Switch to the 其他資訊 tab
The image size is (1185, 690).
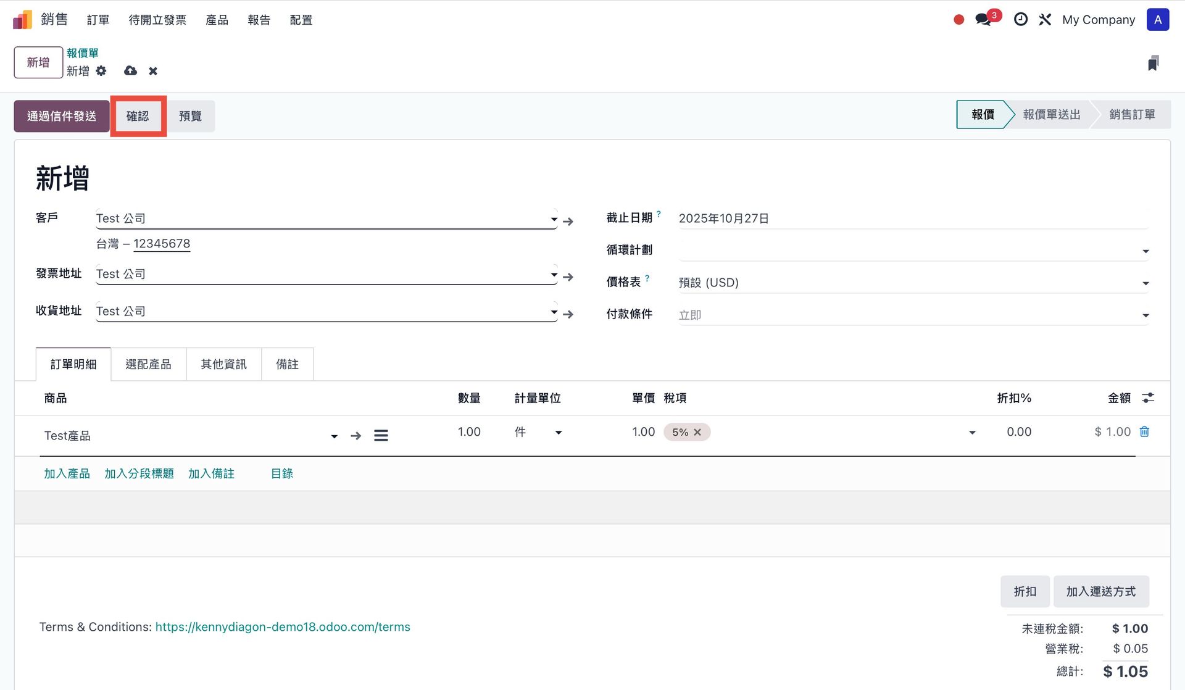(x=223, y=364)
